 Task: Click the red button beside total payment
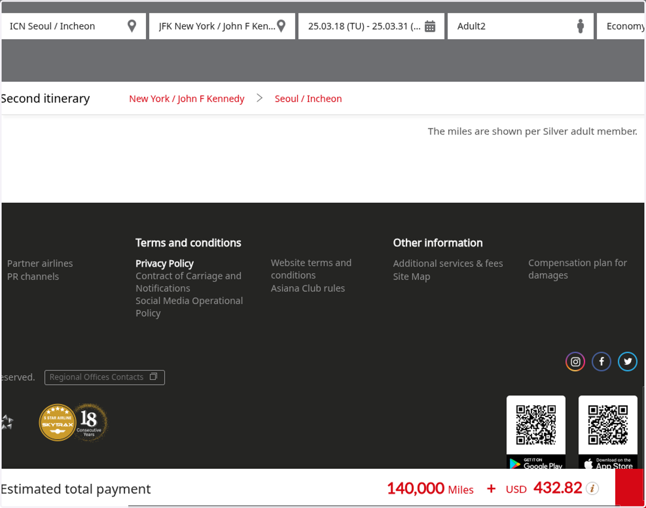[630, 487]
